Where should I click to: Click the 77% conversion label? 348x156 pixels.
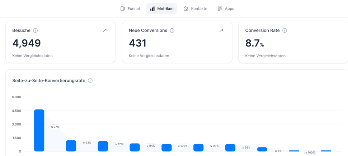(x=119, y=144)
